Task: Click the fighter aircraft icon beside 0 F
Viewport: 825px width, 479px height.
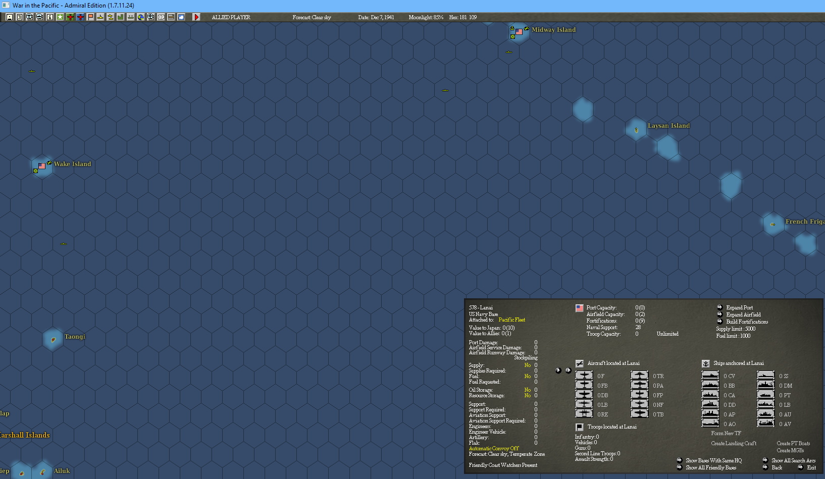Action: click(x=584, y=376)
